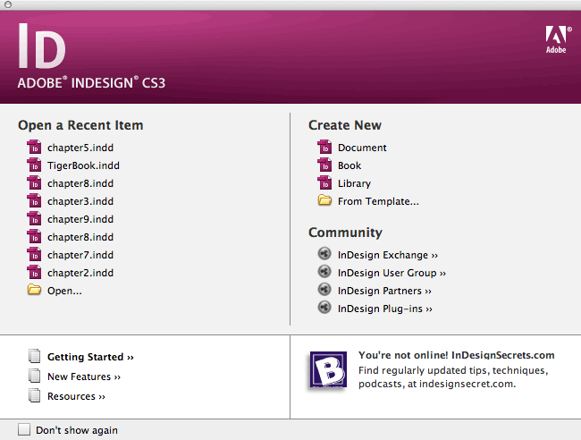Click the InDesign icon next to TigerBook.indd
The image size is (581, 440).
coord(34,165)
